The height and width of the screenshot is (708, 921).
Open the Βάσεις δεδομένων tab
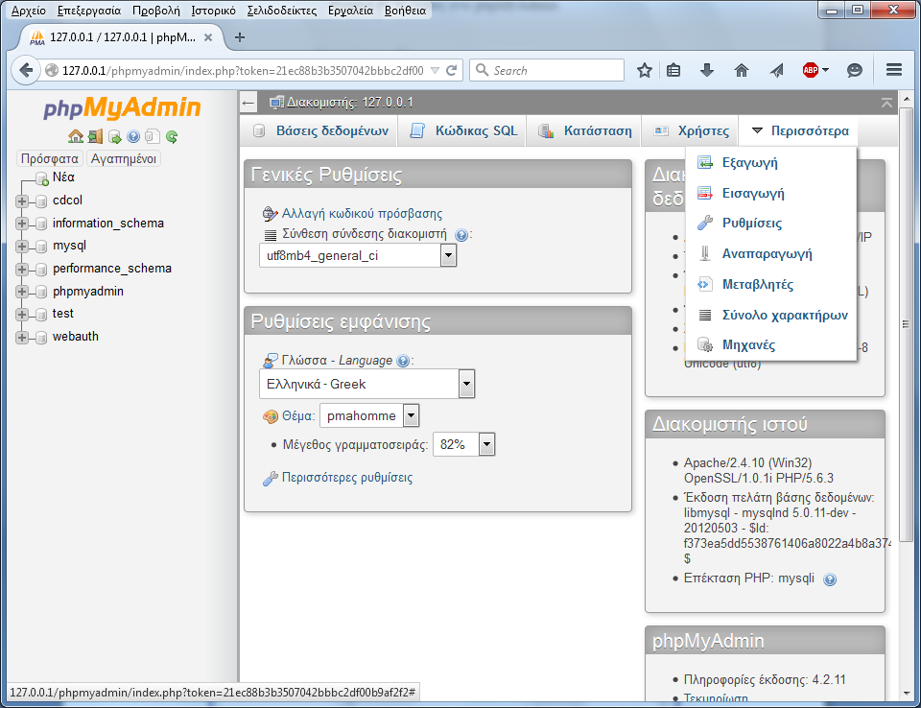tap(320, 130)
